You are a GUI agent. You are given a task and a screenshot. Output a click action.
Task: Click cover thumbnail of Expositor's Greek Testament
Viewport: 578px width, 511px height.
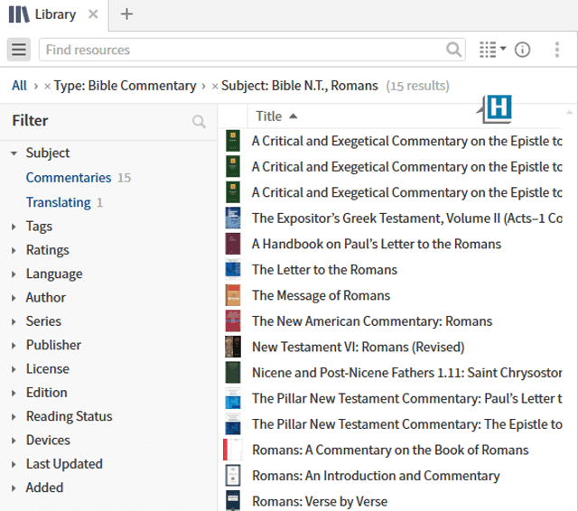coord(233,218)
